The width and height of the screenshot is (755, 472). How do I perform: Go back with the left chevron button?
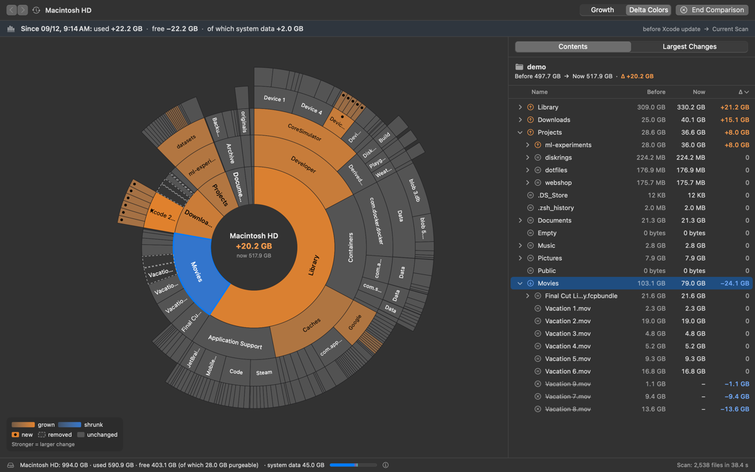pyautogui.click(x=11, y=10)
